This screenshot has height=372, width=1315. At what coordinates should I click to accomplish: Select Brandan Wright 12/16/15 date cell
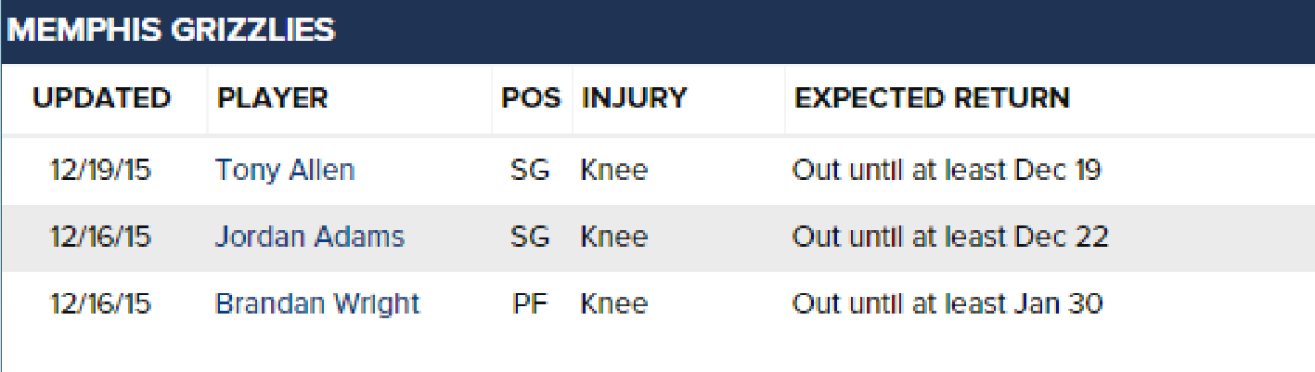(x=100, y=304)
